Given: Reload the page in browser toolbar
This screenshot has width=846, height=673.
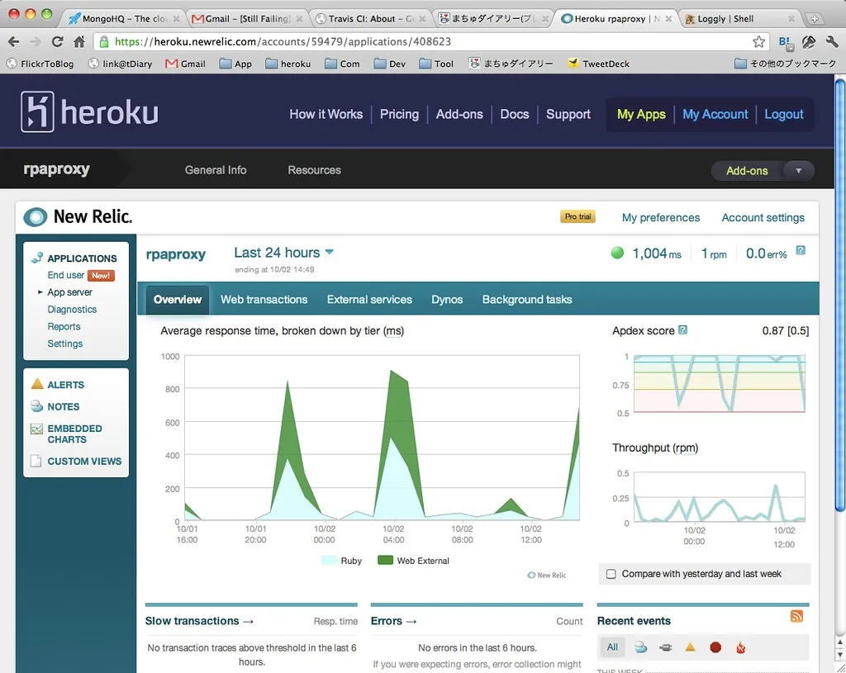Looking at the screenshot, I should 57,41.
